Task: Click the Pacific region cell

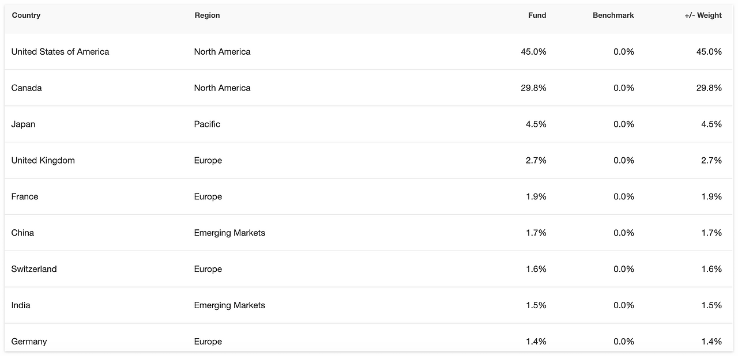Action: 207,124
